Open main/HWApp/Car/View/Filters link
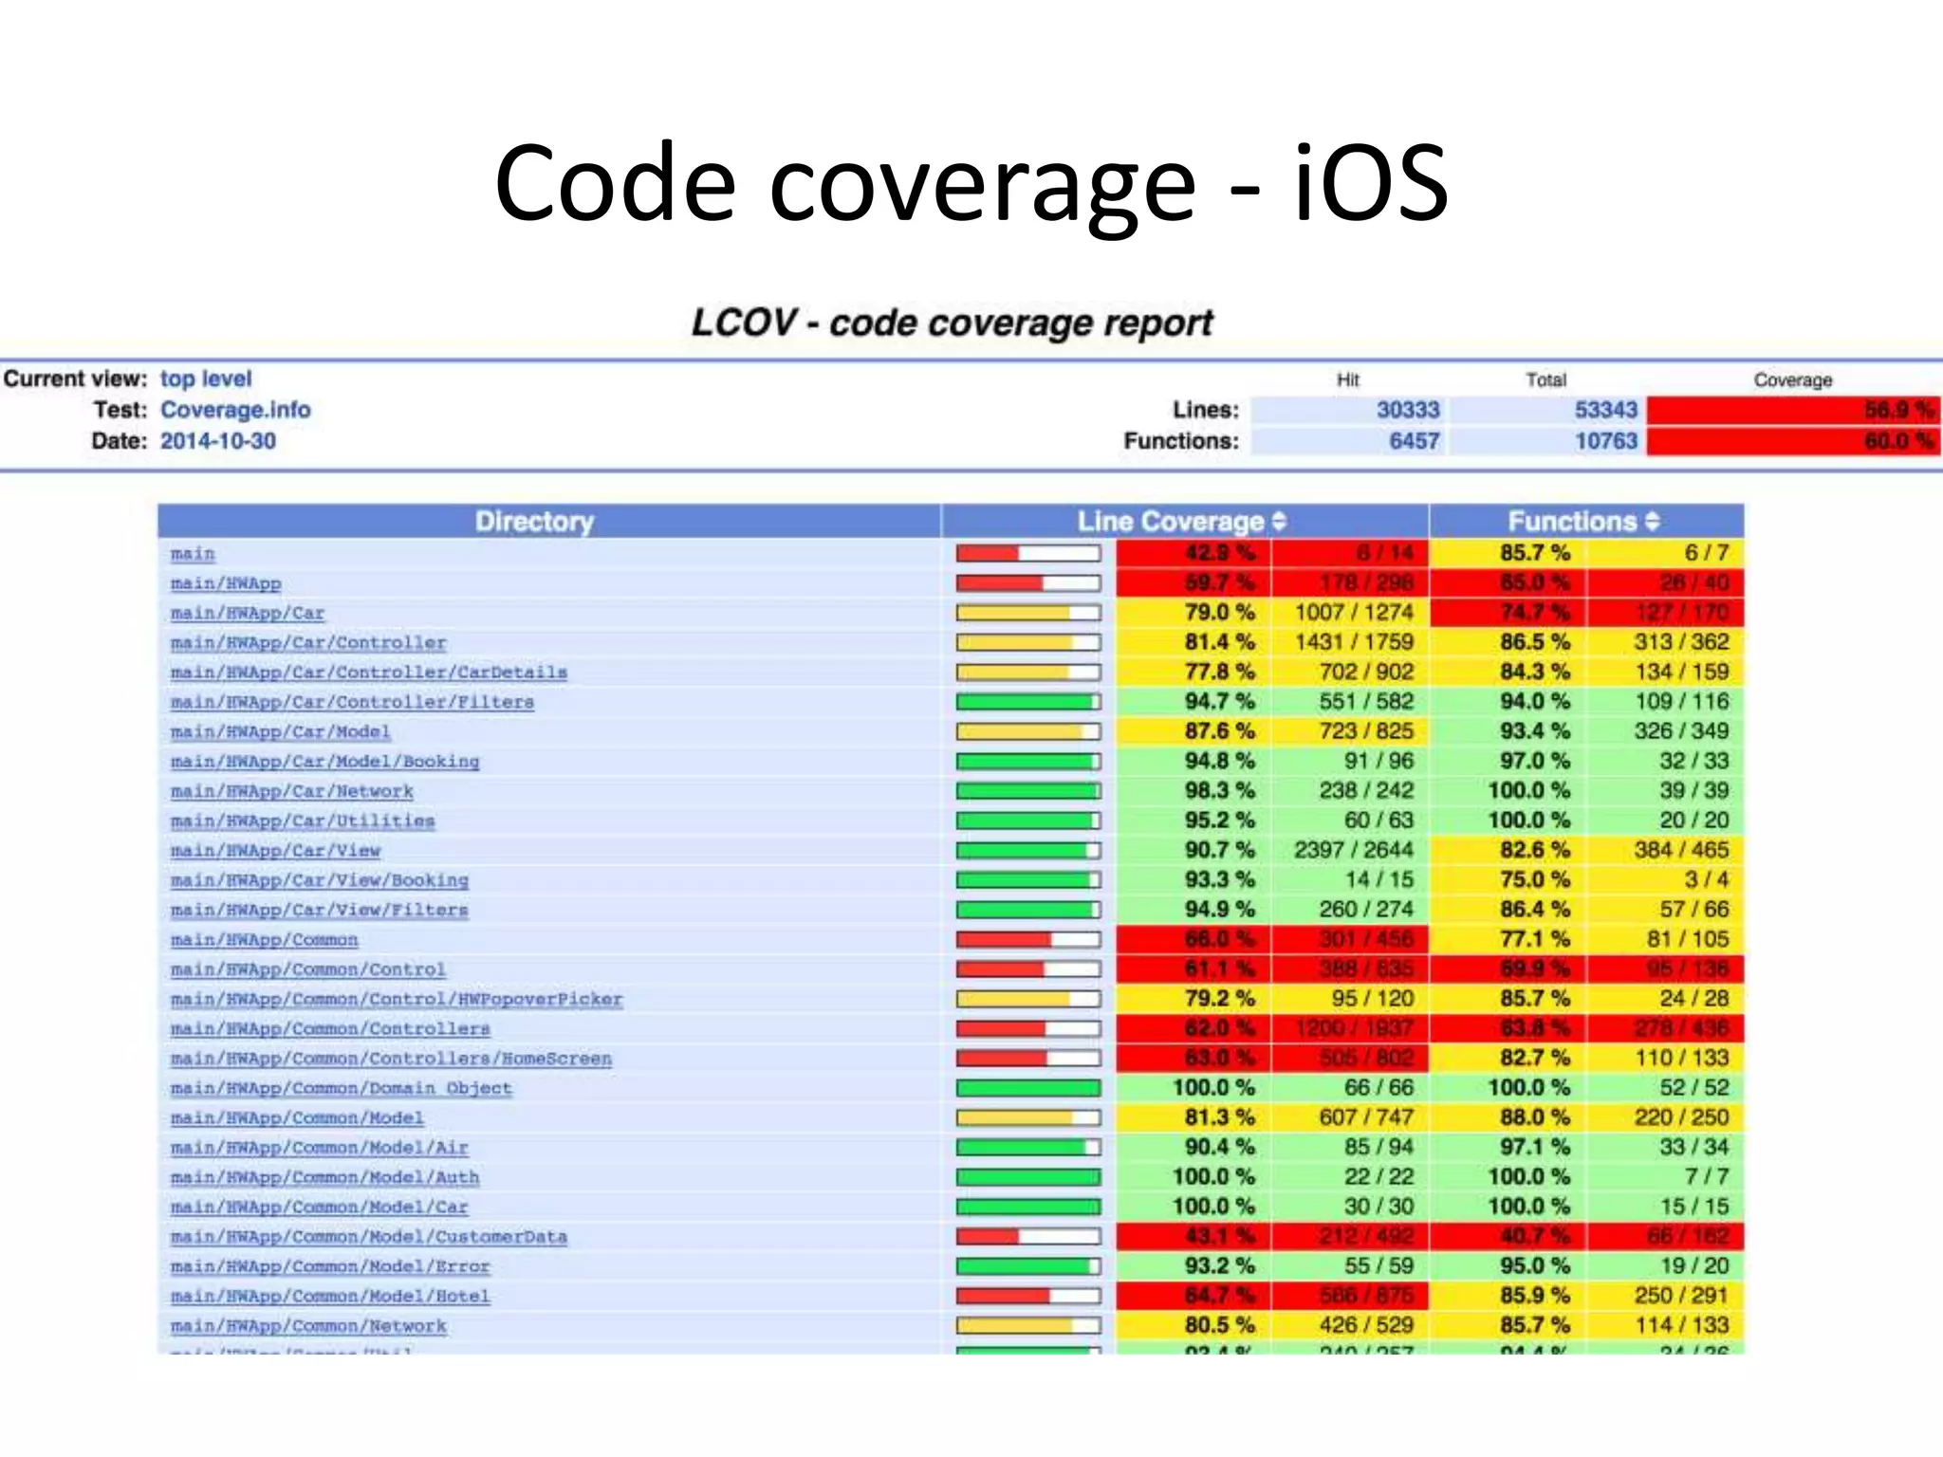Screen dimensions: 1943x1457 [320, 910]
